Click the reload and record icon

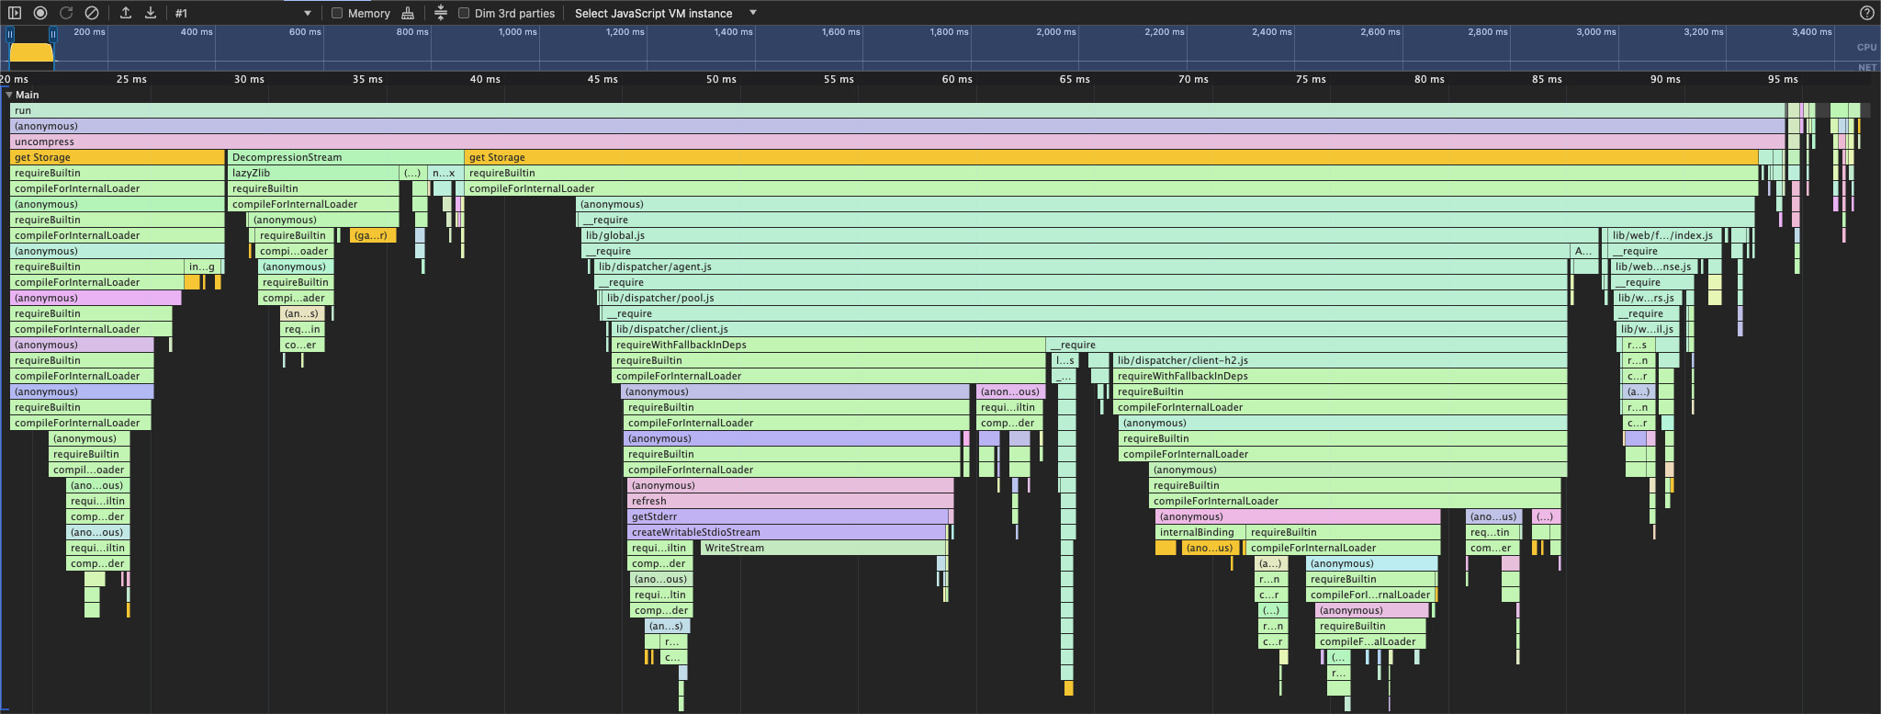[x=66, y=13]
